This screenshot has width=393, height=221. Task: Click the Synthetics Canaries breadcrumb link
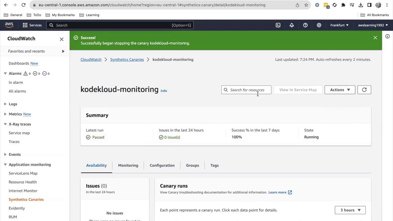click(x=127, y=60)
